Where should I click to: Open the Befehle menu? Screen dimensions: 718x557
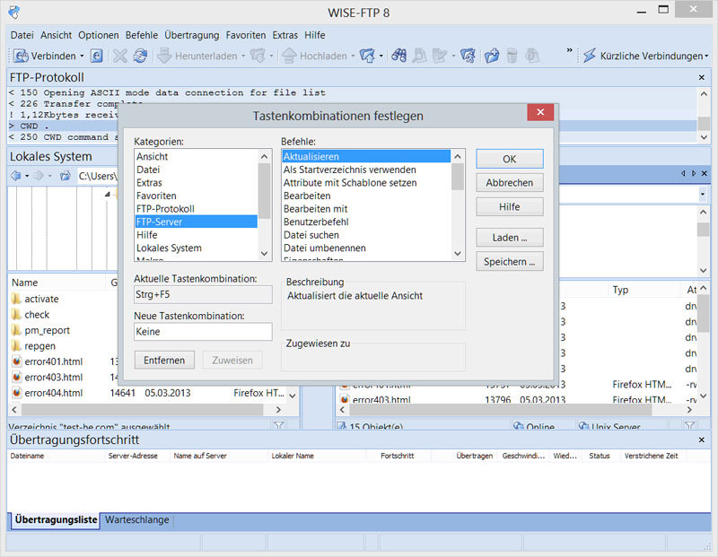142,35
